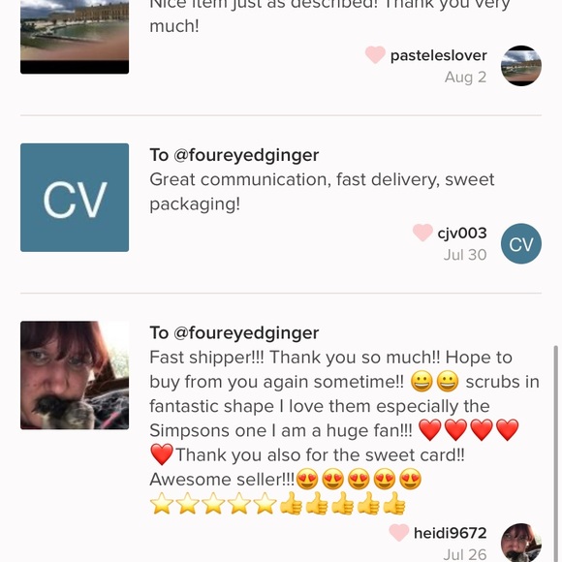Screen dimensions: 562x562
Task: Open the pasteleslover username link
Action: click(x=438, y=55)
